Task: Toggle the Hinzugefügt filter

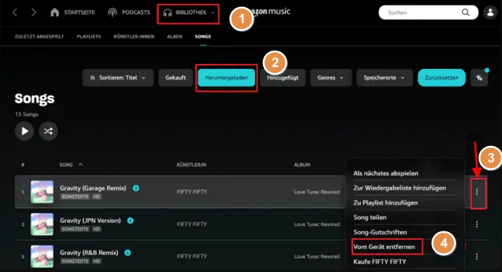Action: coord(283,78)
